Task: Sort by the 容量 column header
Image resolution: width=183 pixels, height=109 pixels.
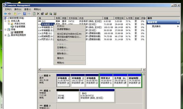Action: point(108,18)
